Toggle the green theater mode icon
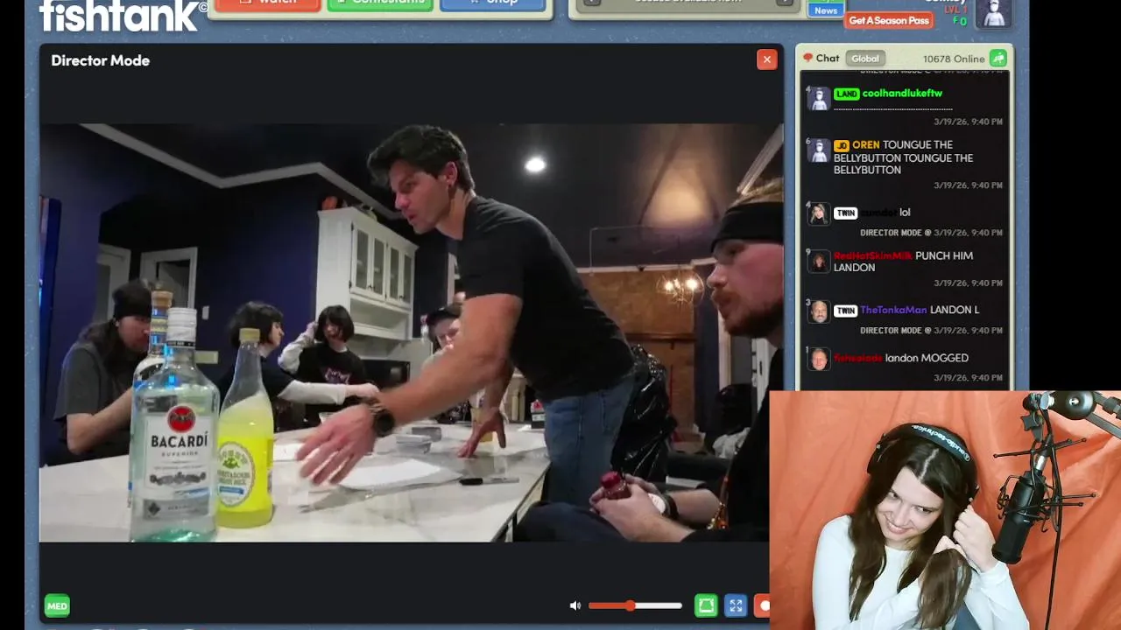This screenshot has width=1121, height=630. click(x=706, y=605)
